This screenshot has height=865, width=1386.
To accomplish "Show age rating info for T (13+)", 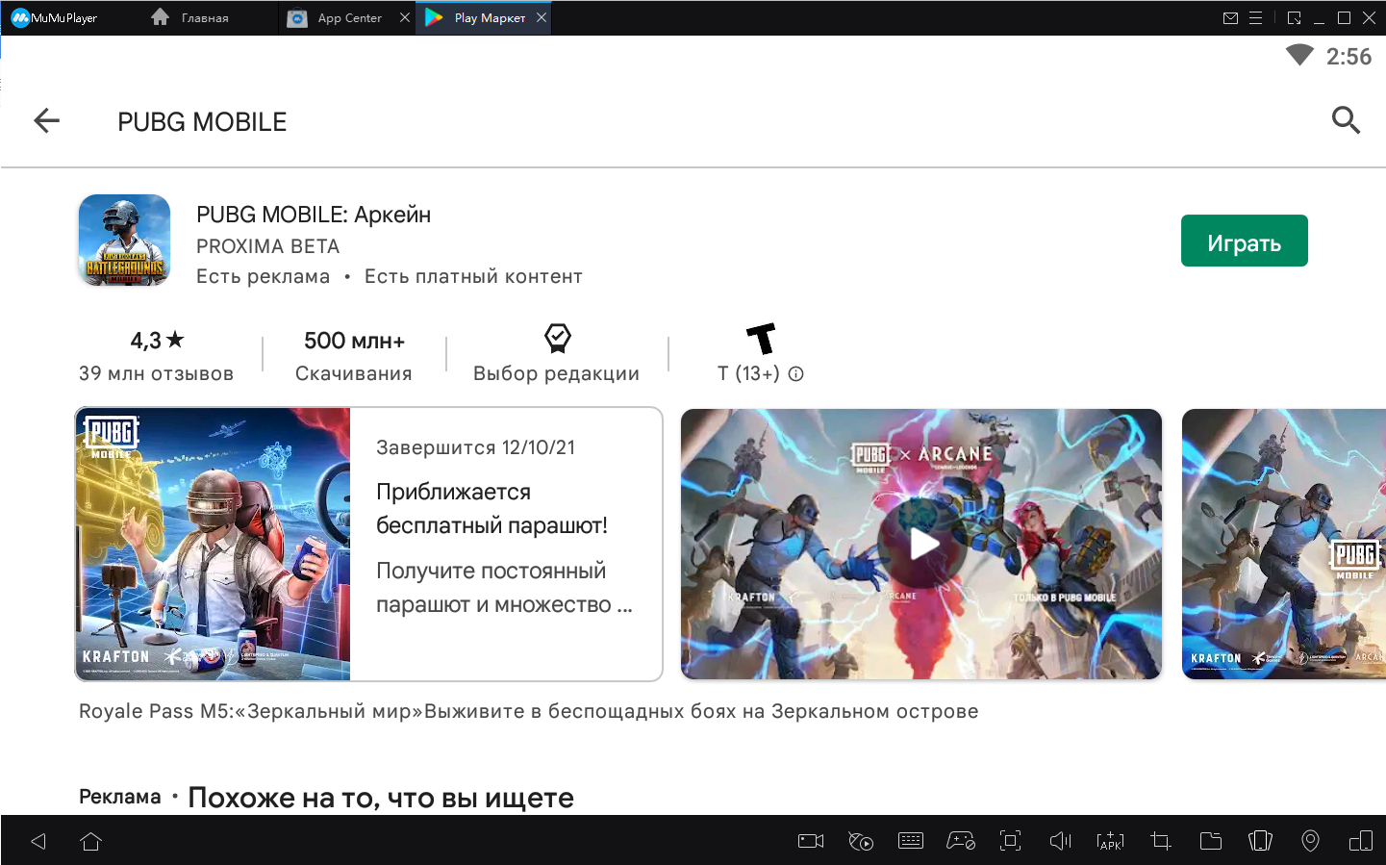I will [795, 374].
